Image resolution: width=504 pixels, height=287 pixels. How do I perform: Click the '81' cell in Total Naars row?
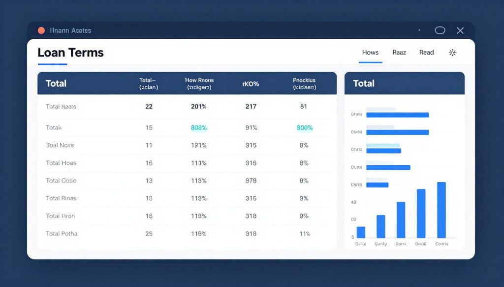click(x=303, y=106)
